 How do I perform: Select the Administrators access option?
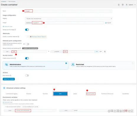[35, 65]
